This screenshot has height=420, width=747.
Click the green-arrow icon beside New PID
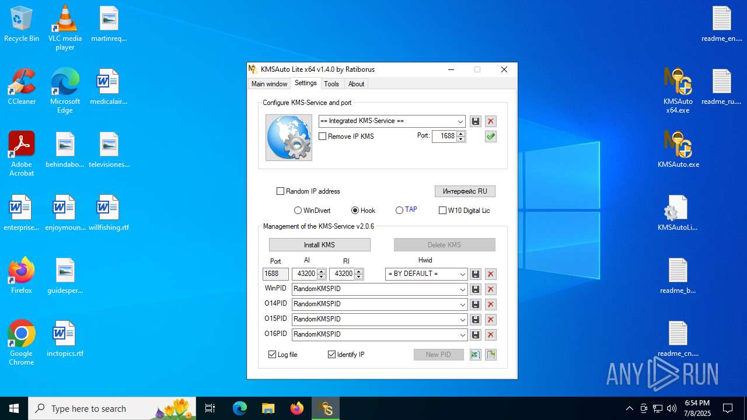pyautogui.click(x=476, y=355)
